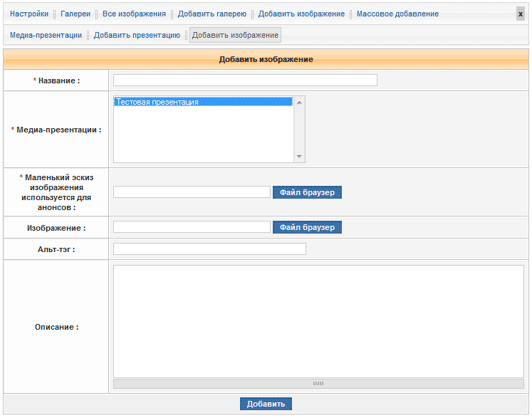The width and height of the screenshot is (532, 418).
Task: Click the resize handle below Описание textarea
Action: tap(318, 383)
